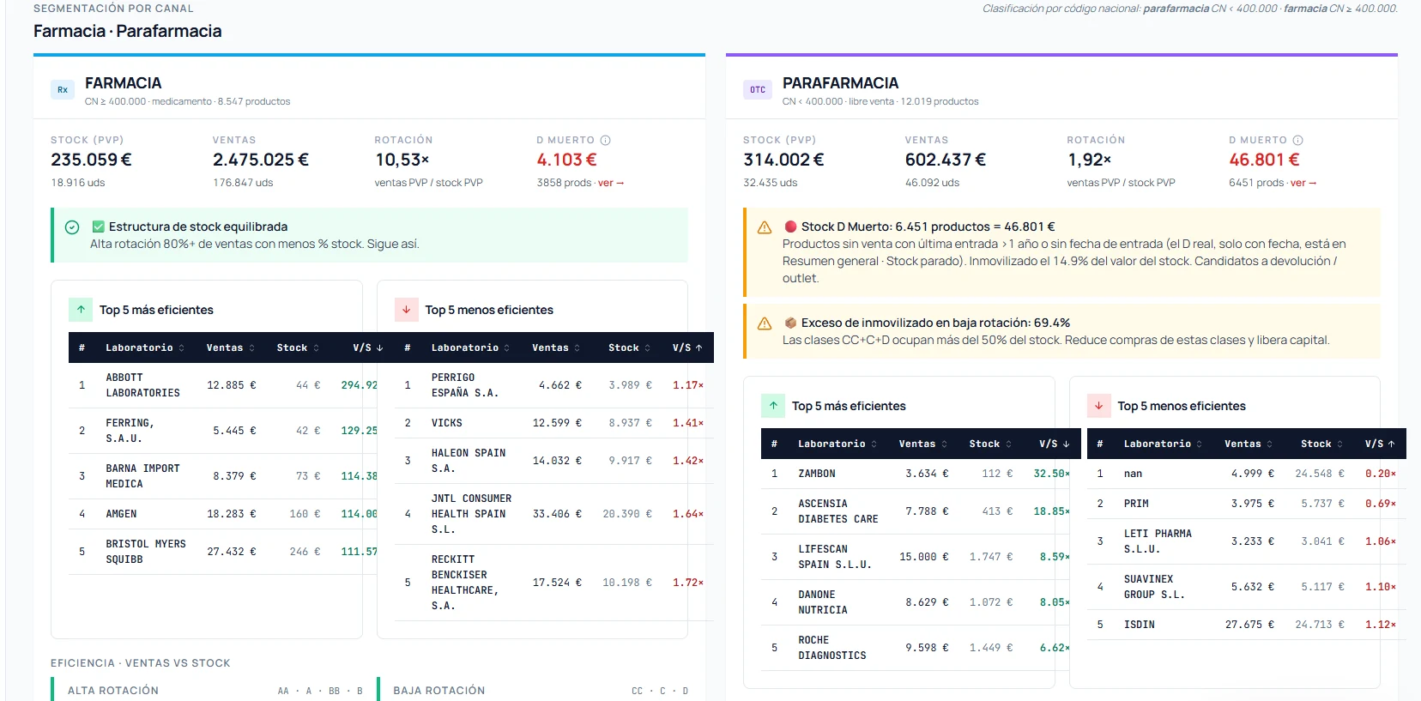This screenshot has height=701, width=1421.
Task: Select the RECKITT BENCKISER HEALTHCARE row
Action: [554, 583]
